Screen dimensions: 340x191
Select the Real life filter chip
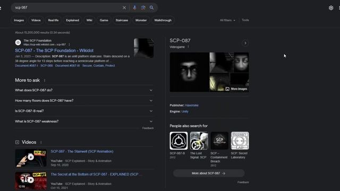[53, 20]
